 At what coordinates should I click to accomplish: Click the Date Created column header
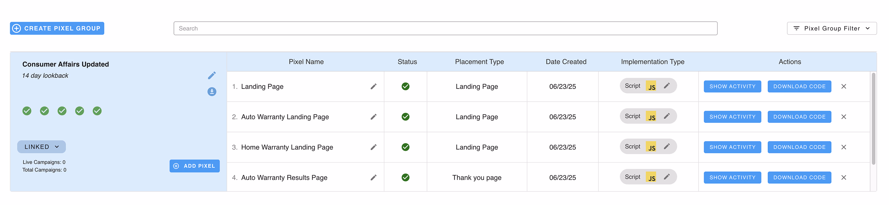pos(566,62)
